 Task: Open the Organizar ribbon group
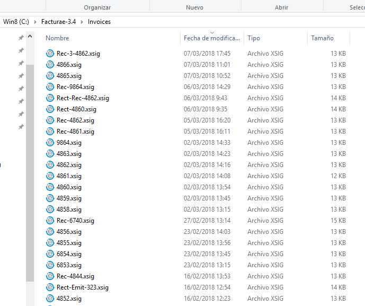pos(97,7)
